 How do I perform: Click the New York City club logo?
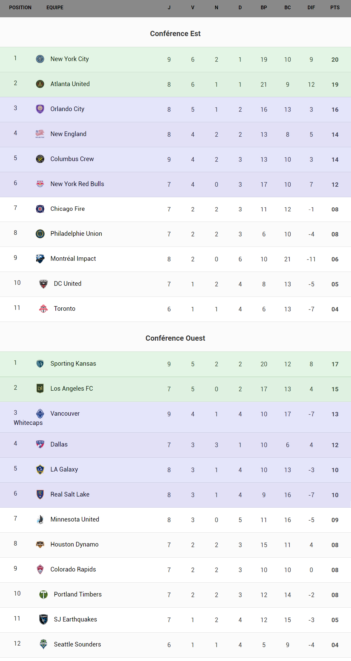click(40, 59)
